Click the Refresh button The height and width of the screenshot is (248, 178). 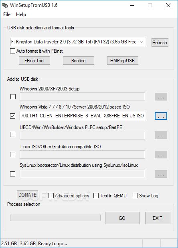(x=160, y=42)
